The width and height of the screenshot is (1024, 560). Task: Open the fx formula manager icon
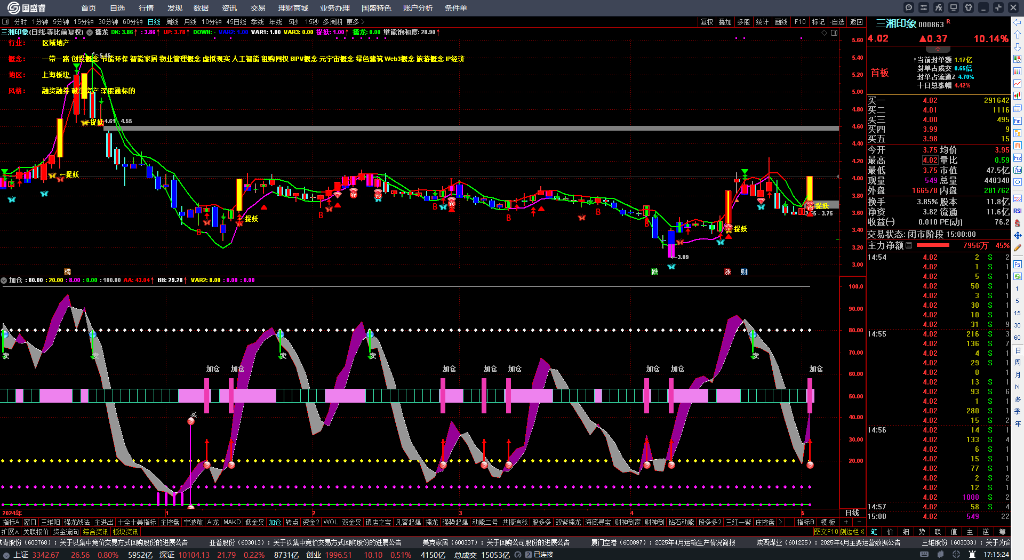click(939, 7)
